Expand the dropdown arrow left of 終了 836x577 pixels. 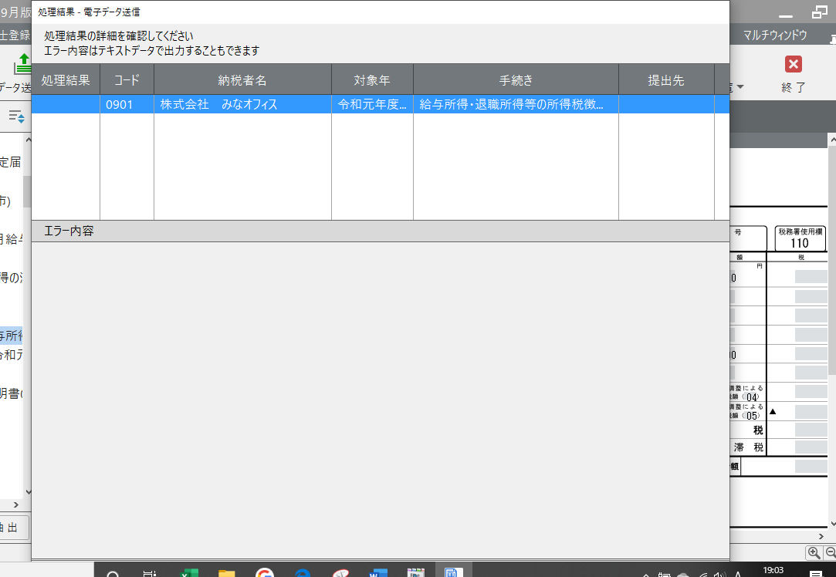740,87
